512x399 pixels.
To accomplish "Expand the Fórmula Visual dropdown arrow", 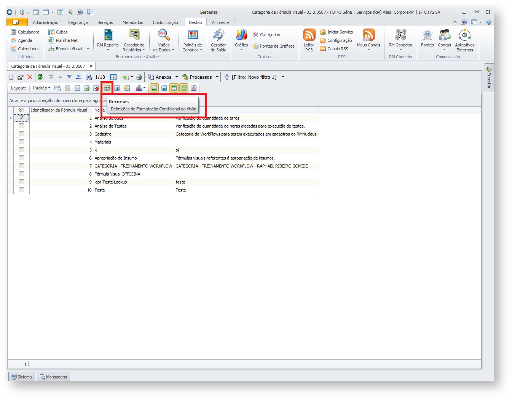I will (88, 49).
